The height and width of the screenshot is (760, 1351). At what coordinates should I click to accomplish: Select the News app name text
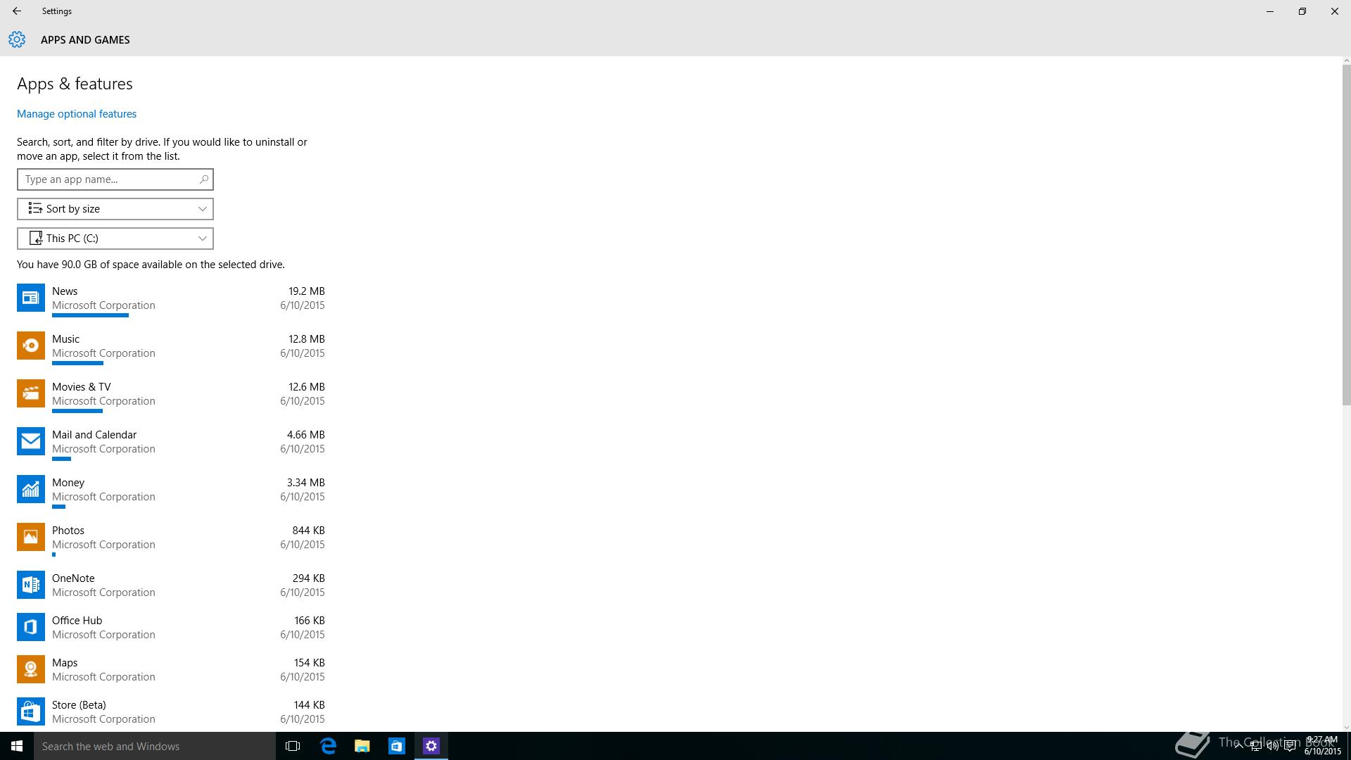point(65,291)
